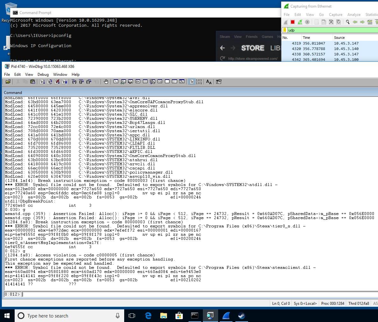Image resolution: width=378 pixels, height=322 pixels.
Task: Toggle breakpoint with the hand icon
Action: [106, 82]
